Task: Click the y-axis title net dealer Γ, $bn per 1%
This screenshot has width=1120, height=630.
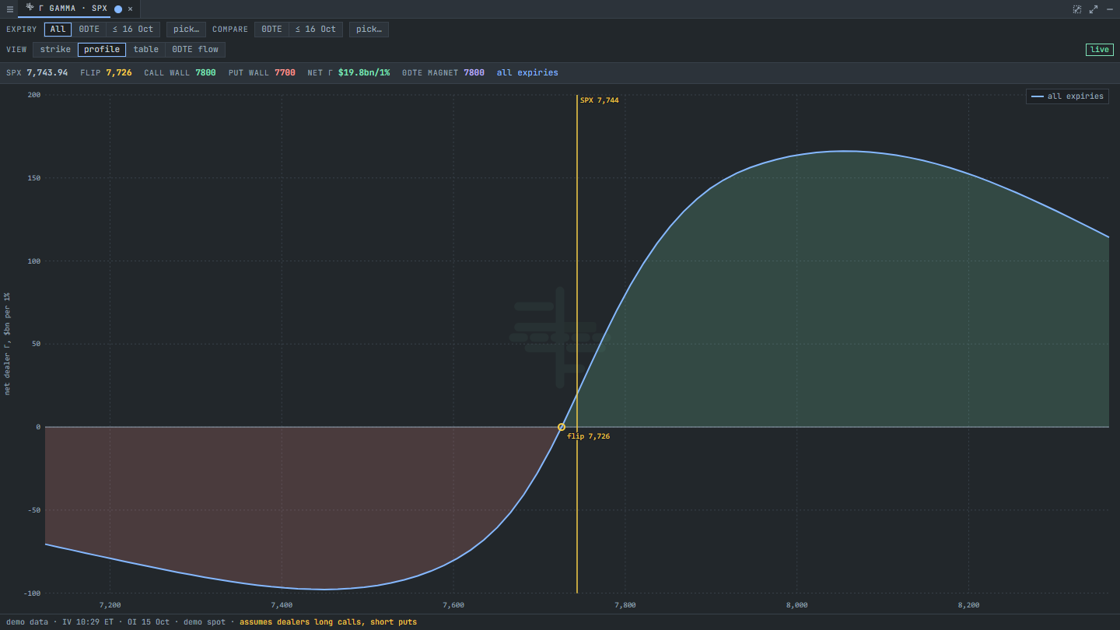Action: pyautogui.click(x=7, y=344)
